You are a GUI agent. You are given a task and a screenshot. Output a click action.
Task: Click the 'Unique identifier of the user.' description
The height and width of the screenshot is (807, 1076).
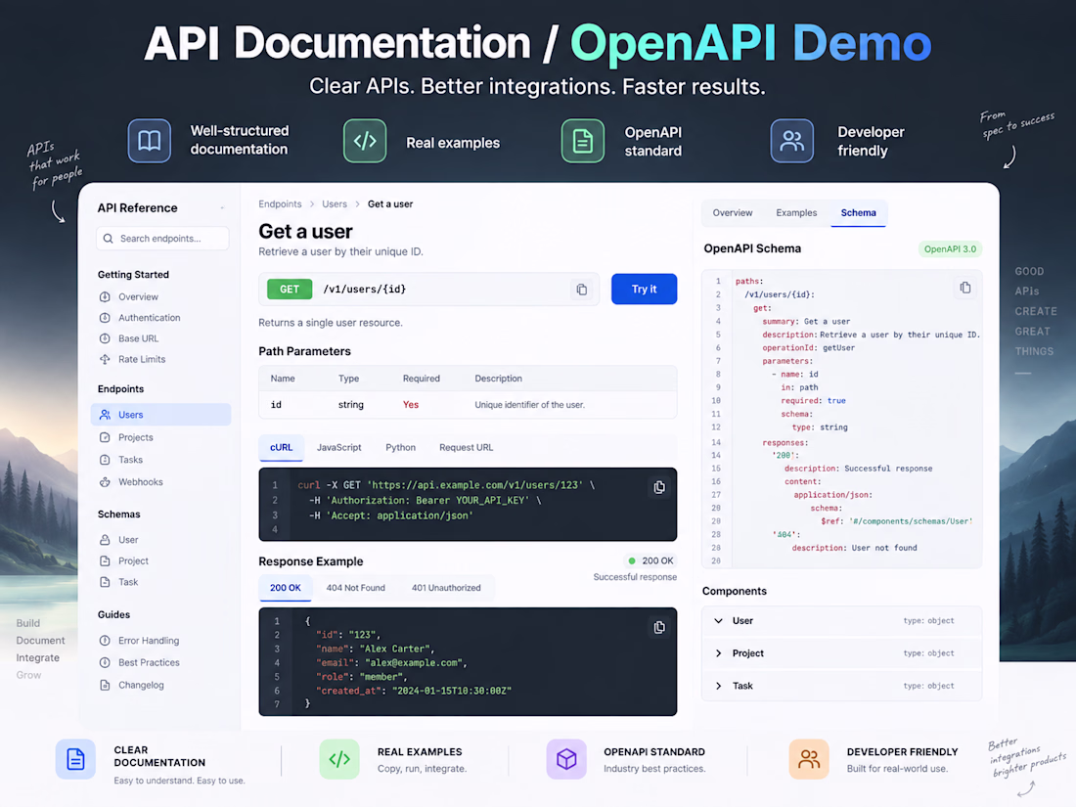pos(530,405)
